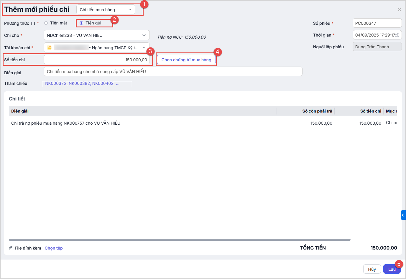This screenshot has height=279, width=406.
Task: Click the Chi trả nợ phiếu mua hàng NK000757 row
Action: 203,123
